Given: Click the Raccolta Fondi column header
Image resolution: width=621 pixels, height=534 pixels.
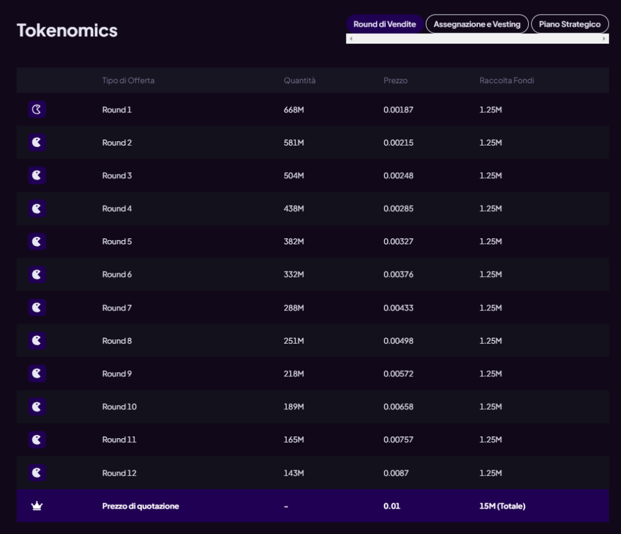Looking at the screenshot, I should point(506,81).
